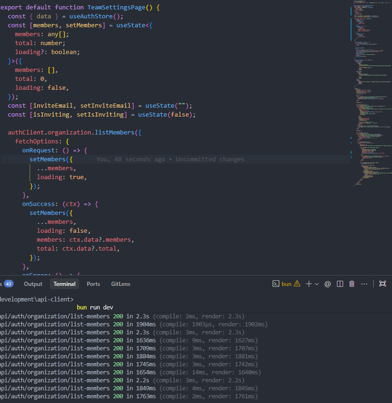This screenshot has height=403, width=392.
Task: Open terminal more actions ellipsis menu
Action: pyautogui.click(x=364, y=284)
